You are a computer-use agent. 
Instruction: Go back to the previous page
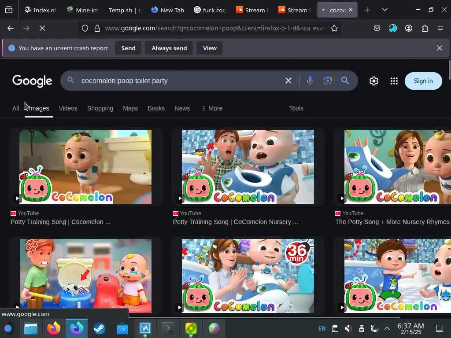pyautogui.click(x=11, y=28)
